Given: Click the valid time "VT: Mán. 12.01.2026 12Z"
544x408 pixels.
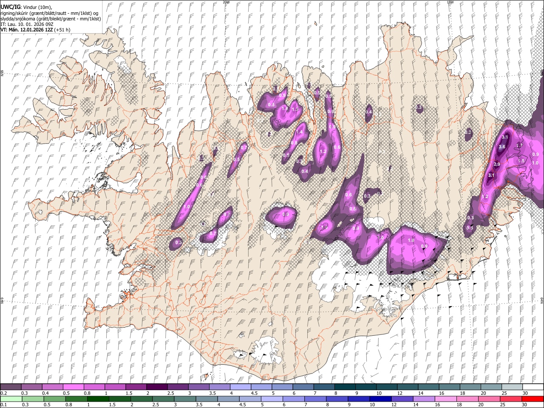Looking at the screenshot, I should click(28, 30).
